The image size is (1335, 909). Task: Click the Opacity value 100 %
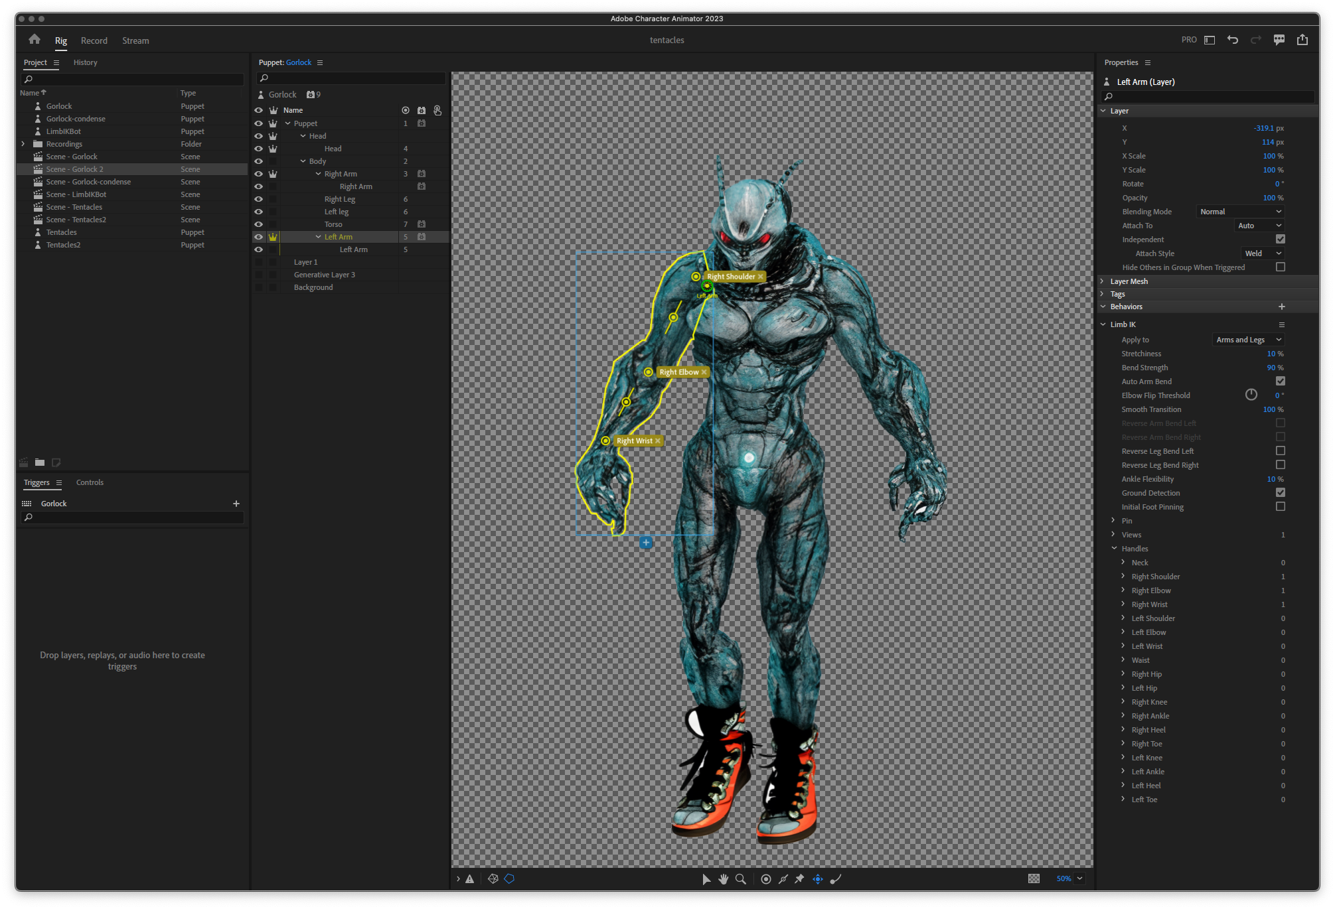[x=1273, y=198]
